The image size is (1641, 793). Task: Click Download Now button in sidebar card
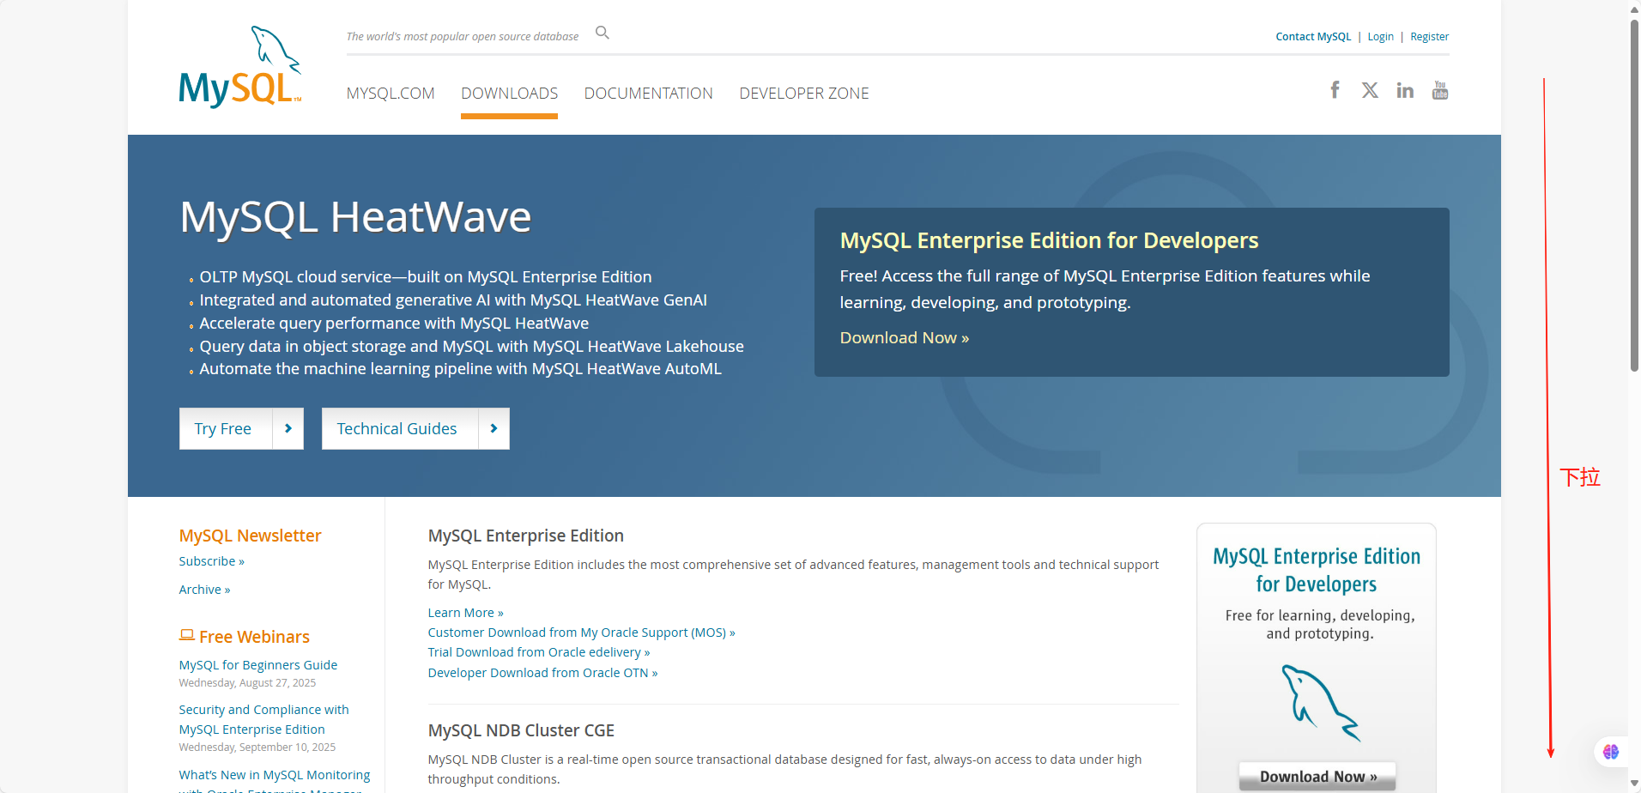click(x=1317, y=777)
